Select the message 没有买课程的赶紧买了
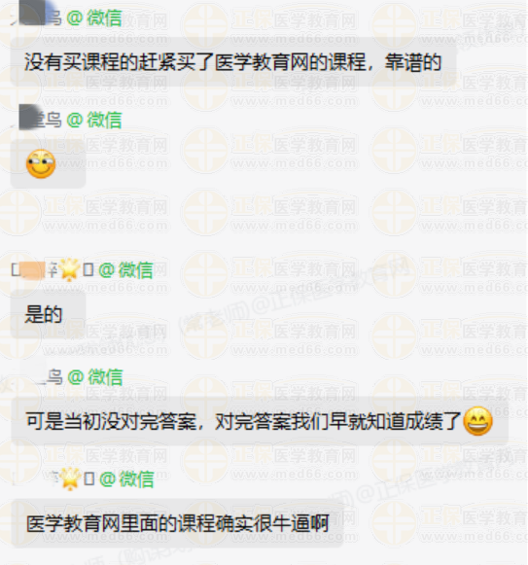The image size is (528, 565). click(233, 62)
